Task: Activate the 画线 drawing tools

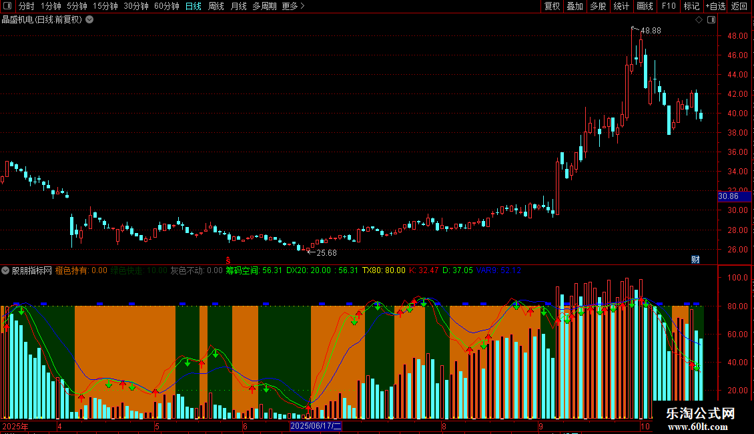Action: [645, 6]
